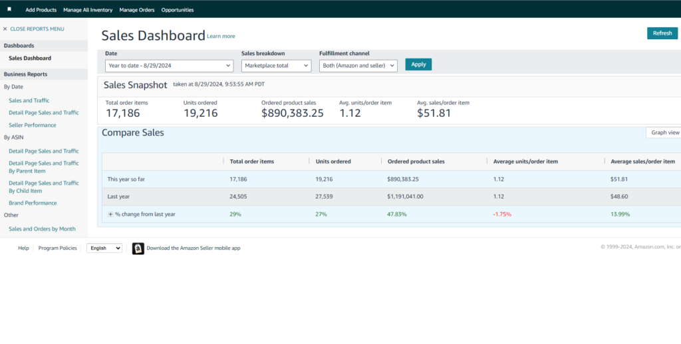Viewport: 681px width, 344px height.
Task: Open Brand Performance report
Action: point(33,203)
